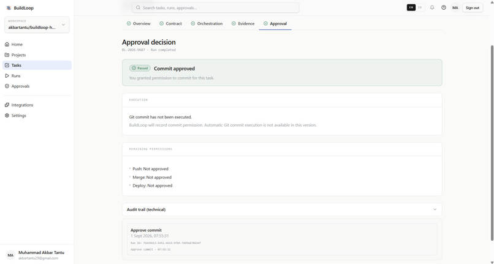The width and height of the screenshot is (494, 264).
Task: Click the Sign out button
Action: [x=473, y=7]
